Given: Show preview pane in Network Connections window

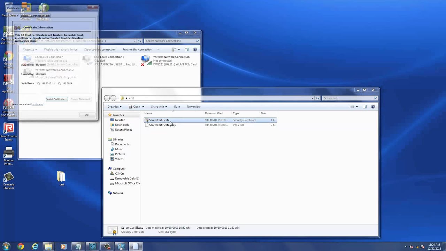Looking at the screenshot, I should (187, 50).
